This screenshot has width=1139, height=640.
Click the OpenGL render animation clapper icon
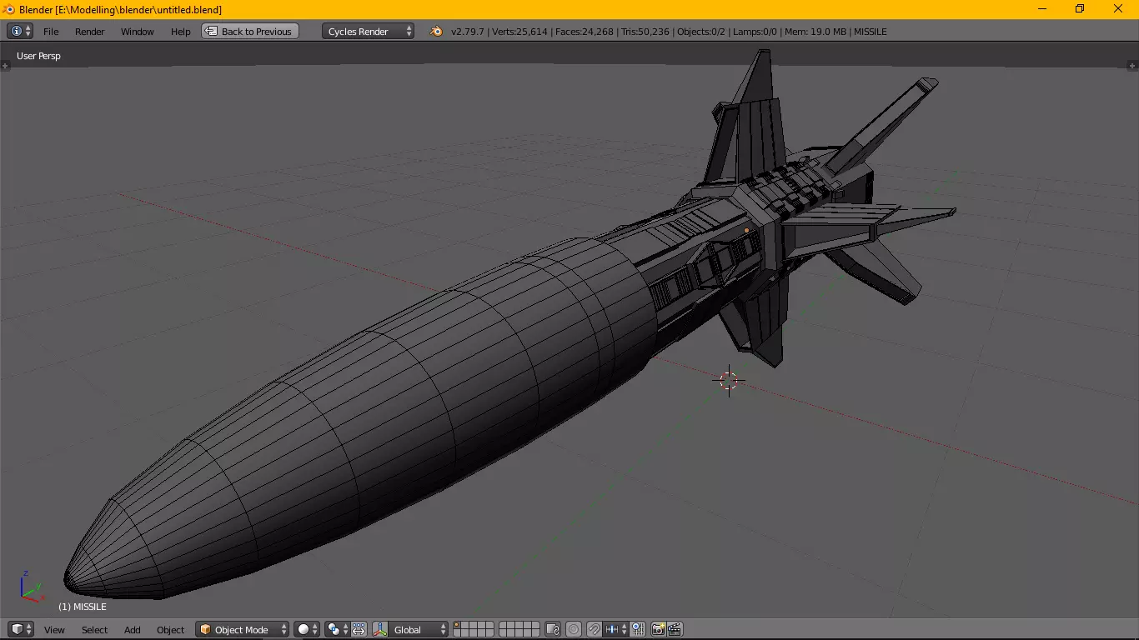[675, 629]
